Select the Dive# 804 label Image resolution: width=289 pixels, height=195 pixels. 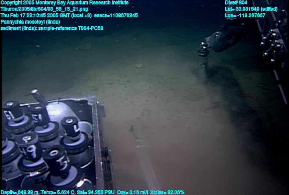236,3
